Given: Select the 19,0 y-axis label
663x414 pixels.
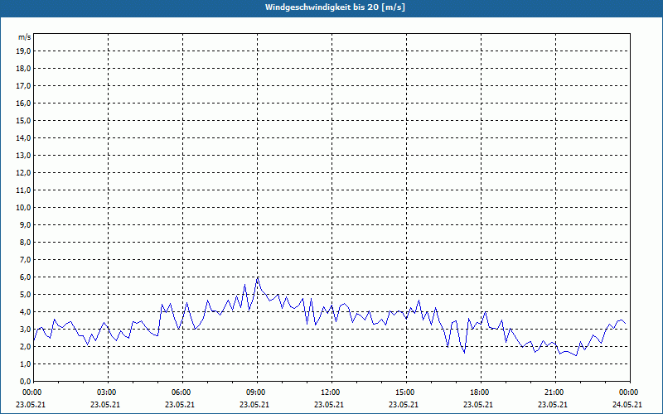Looking at the screenshot, I should [x=24, y=51].
